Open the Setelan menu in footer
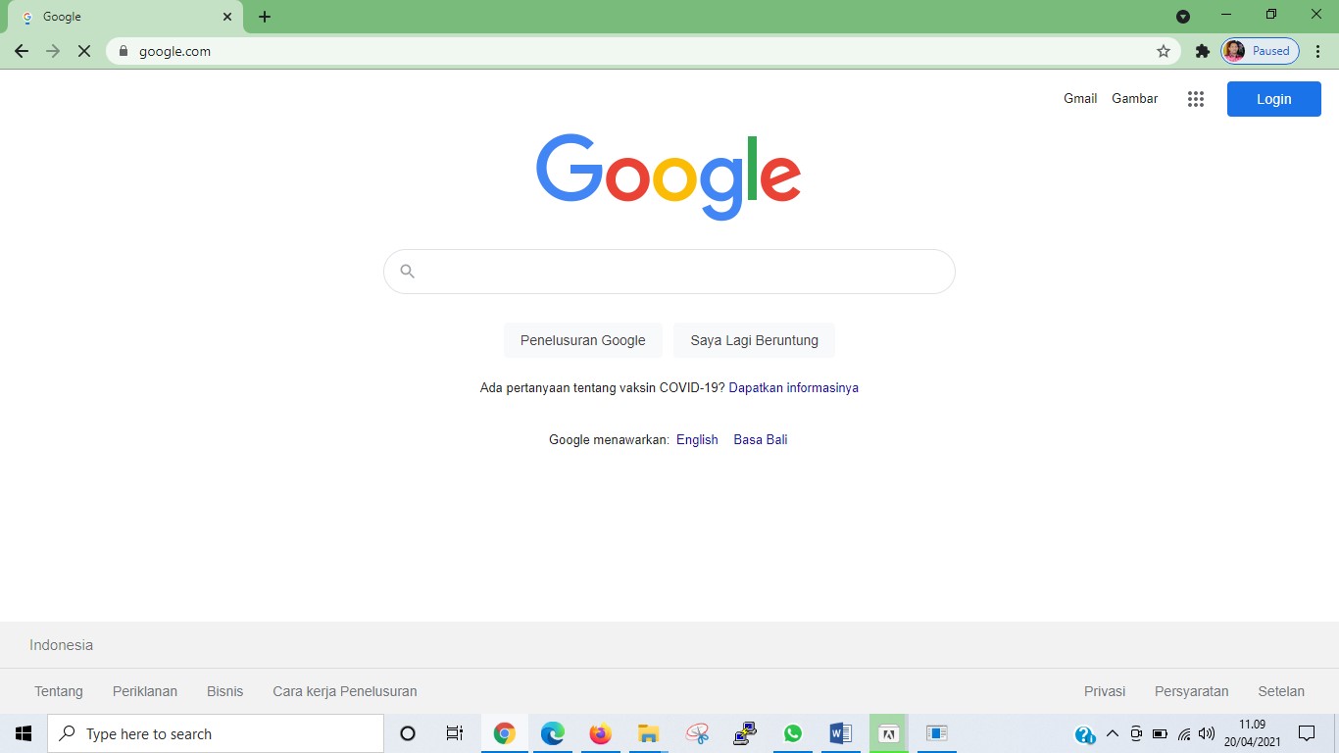1339x753 pixels. click(x=1281, y=691)
